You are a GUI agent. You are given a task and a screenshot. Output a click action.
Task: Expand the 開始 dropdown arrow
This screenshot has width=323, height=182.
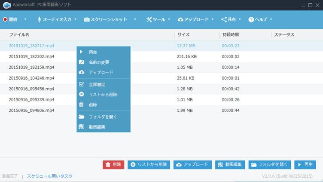pyautogui.click(x=25, y=19)
